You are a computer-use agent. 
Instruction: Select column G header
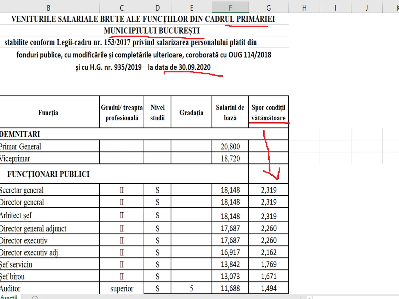pyautogui.click(x=268, y=7)
